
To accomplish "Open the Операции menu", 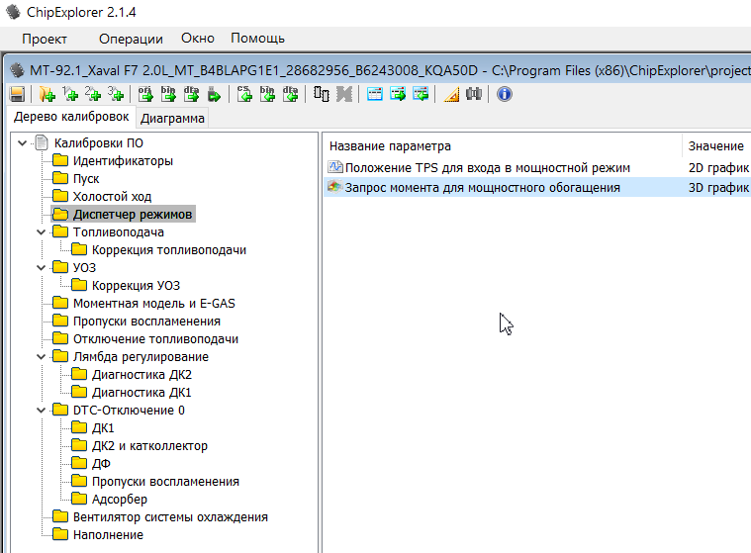I will pyautogui.click(x=131, y=39).
